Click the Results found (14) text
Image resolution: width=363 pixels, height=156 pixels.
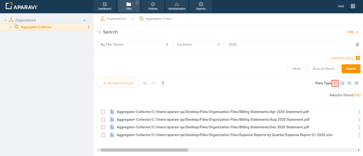point(345,95)
